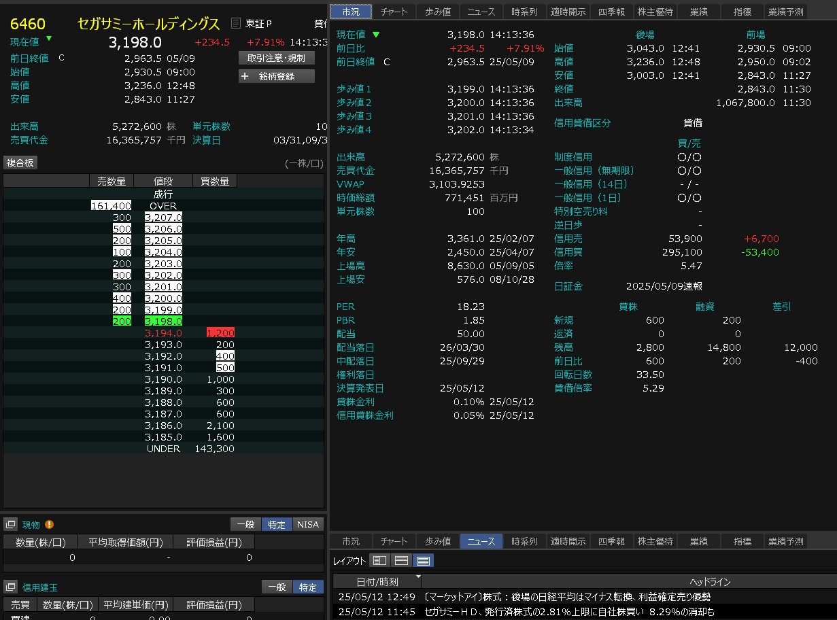Switch to 業績 tab in lower tab row
837x620 pixels.
[698, 541]
